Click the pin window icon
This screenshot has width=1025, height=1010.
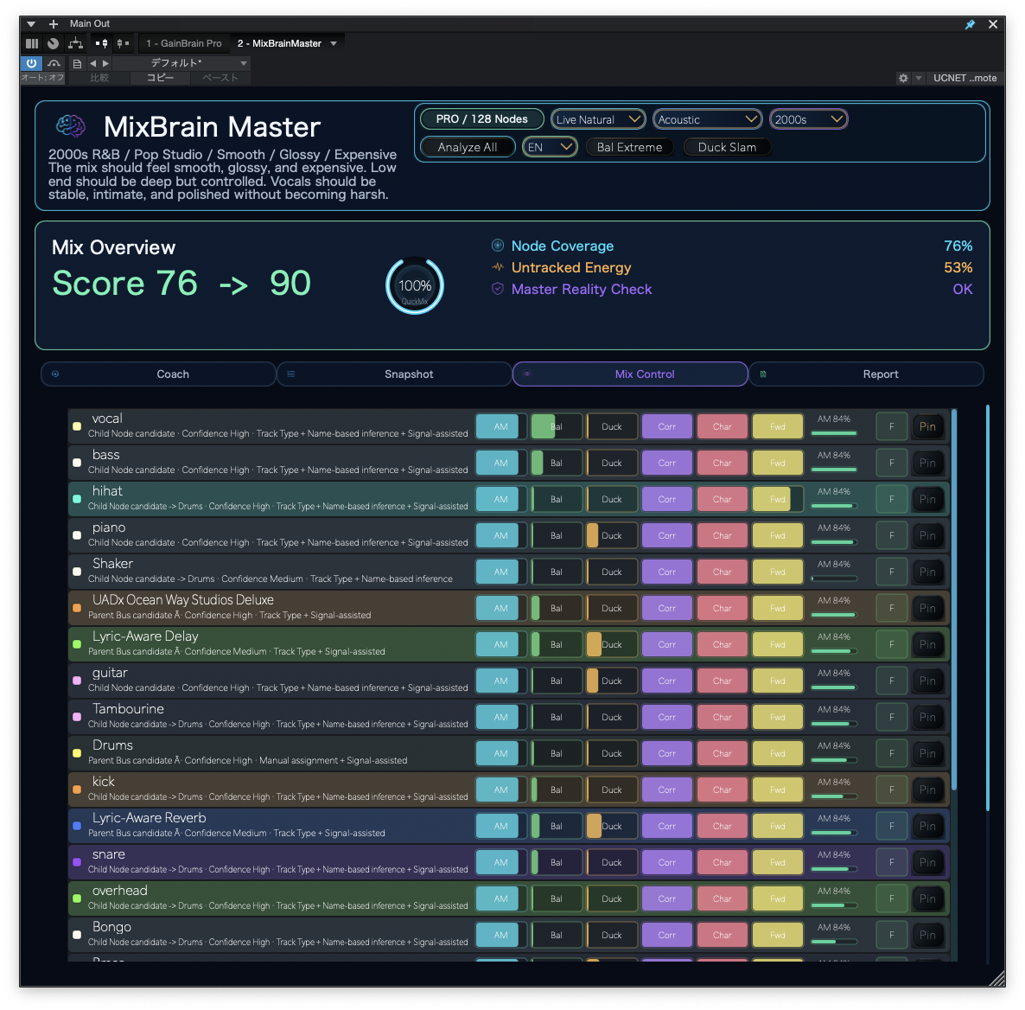point(970,24)
